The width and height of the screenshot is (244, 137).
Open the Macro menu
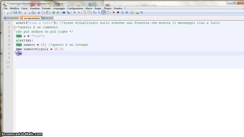[x=89, y=8]
